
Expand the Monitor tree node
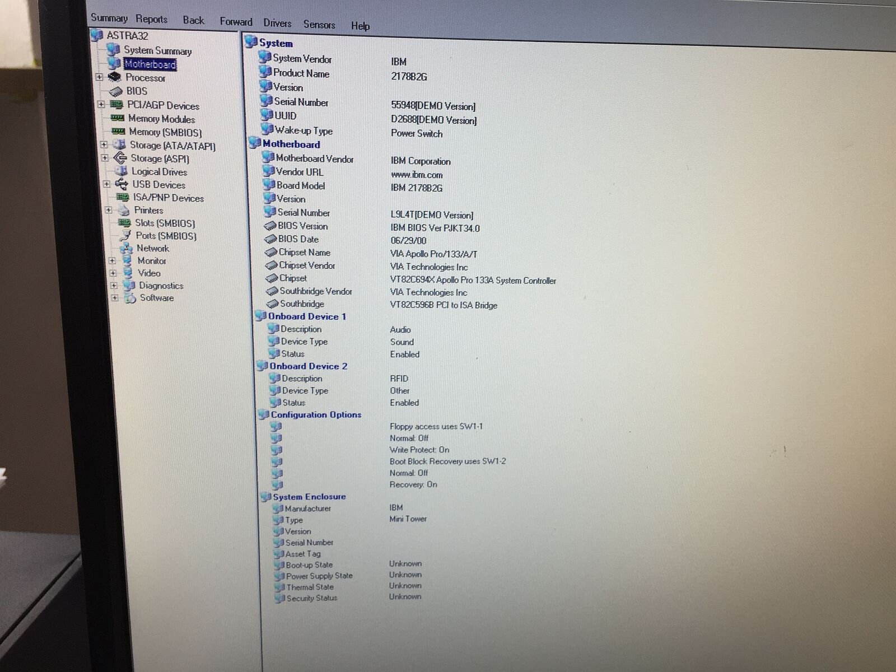pyautogui.click(x=112, y=260)
